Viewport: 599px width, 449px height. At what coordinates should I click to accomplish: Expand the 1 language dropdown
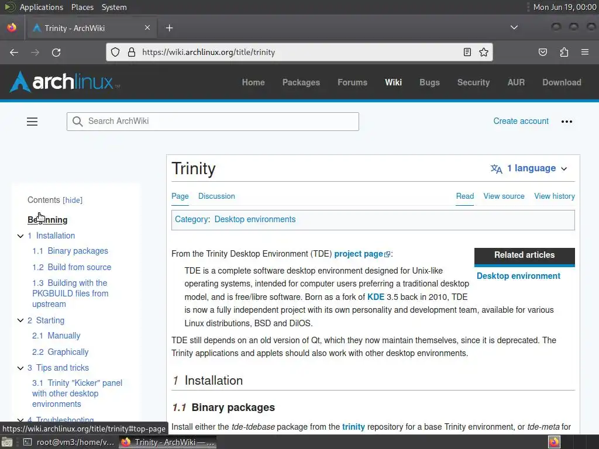529,168
